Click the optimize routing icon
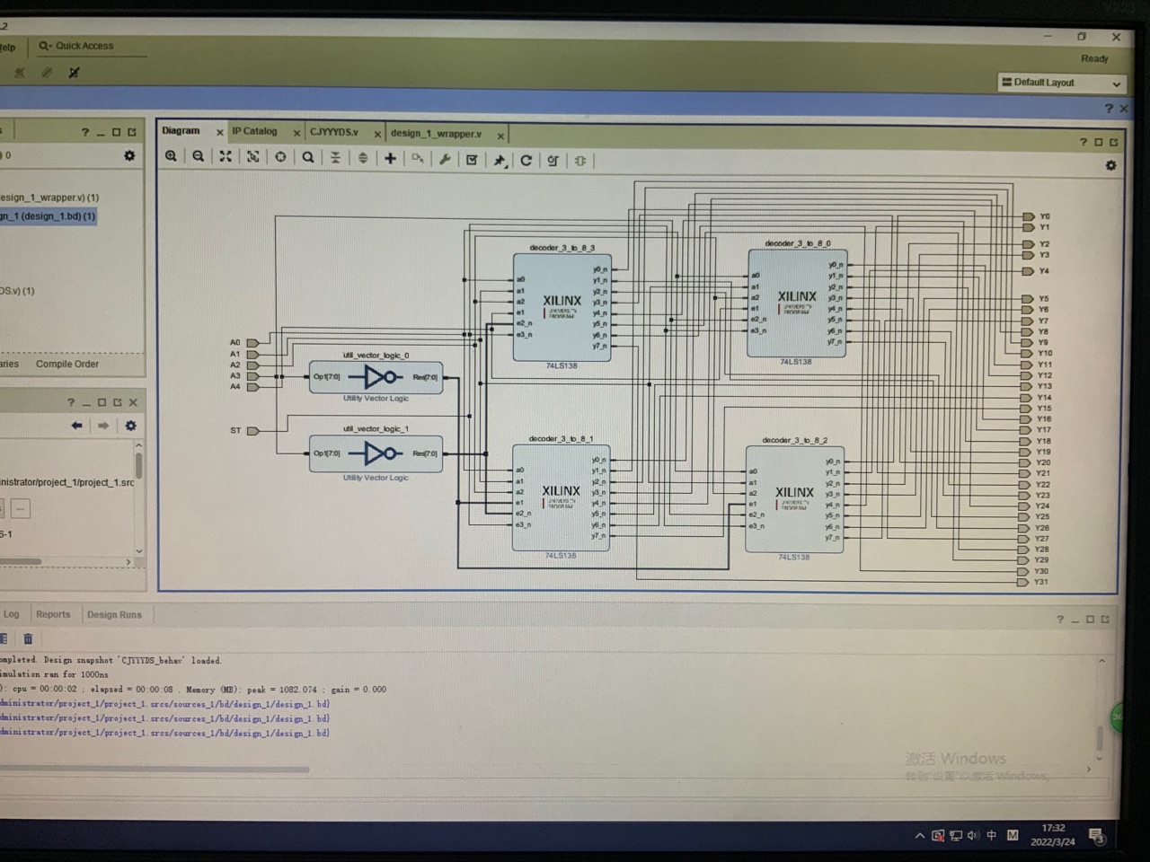Image resolution: width=1150 pixels, height=862 pixels. [x=553, y=161]
